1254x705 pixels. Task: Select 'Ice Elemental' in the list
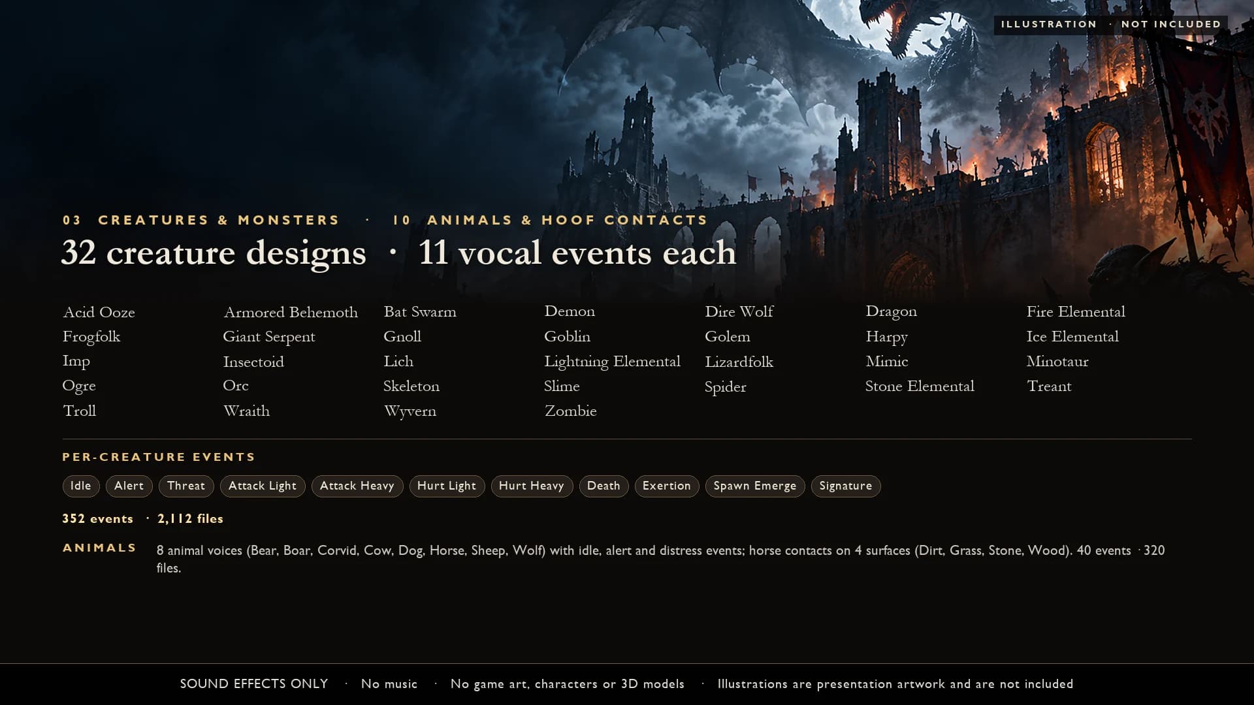[1072, 337]
